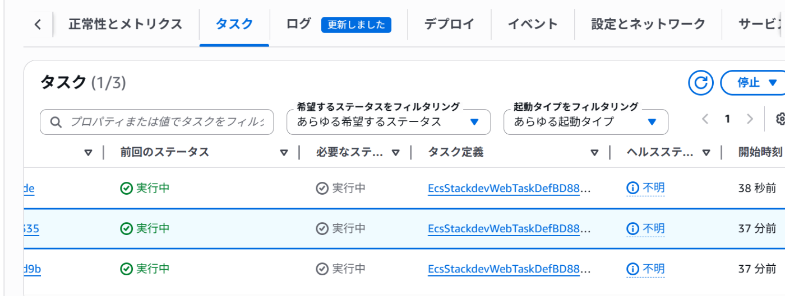The width and height of the screenshot is (785, 296).
Task: Open the table settings gear icon
Action: pos(780,119)
